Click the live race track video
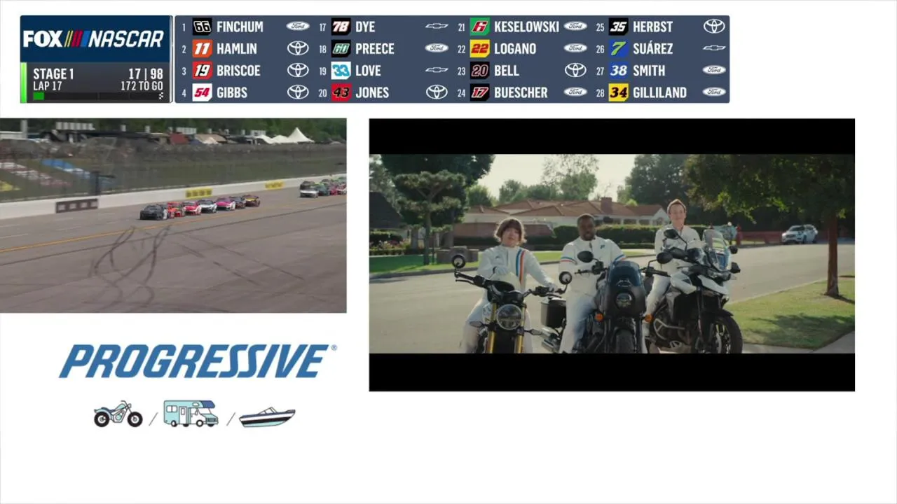Viewport: 897px width, 504px height. [x=173, y=216]
